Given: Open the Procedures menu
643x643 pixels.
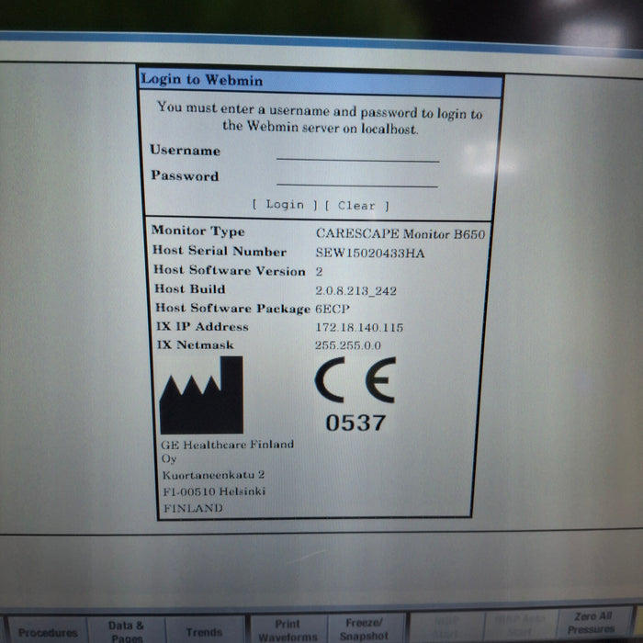Looking at the screenshot, I should pos(48,632).
